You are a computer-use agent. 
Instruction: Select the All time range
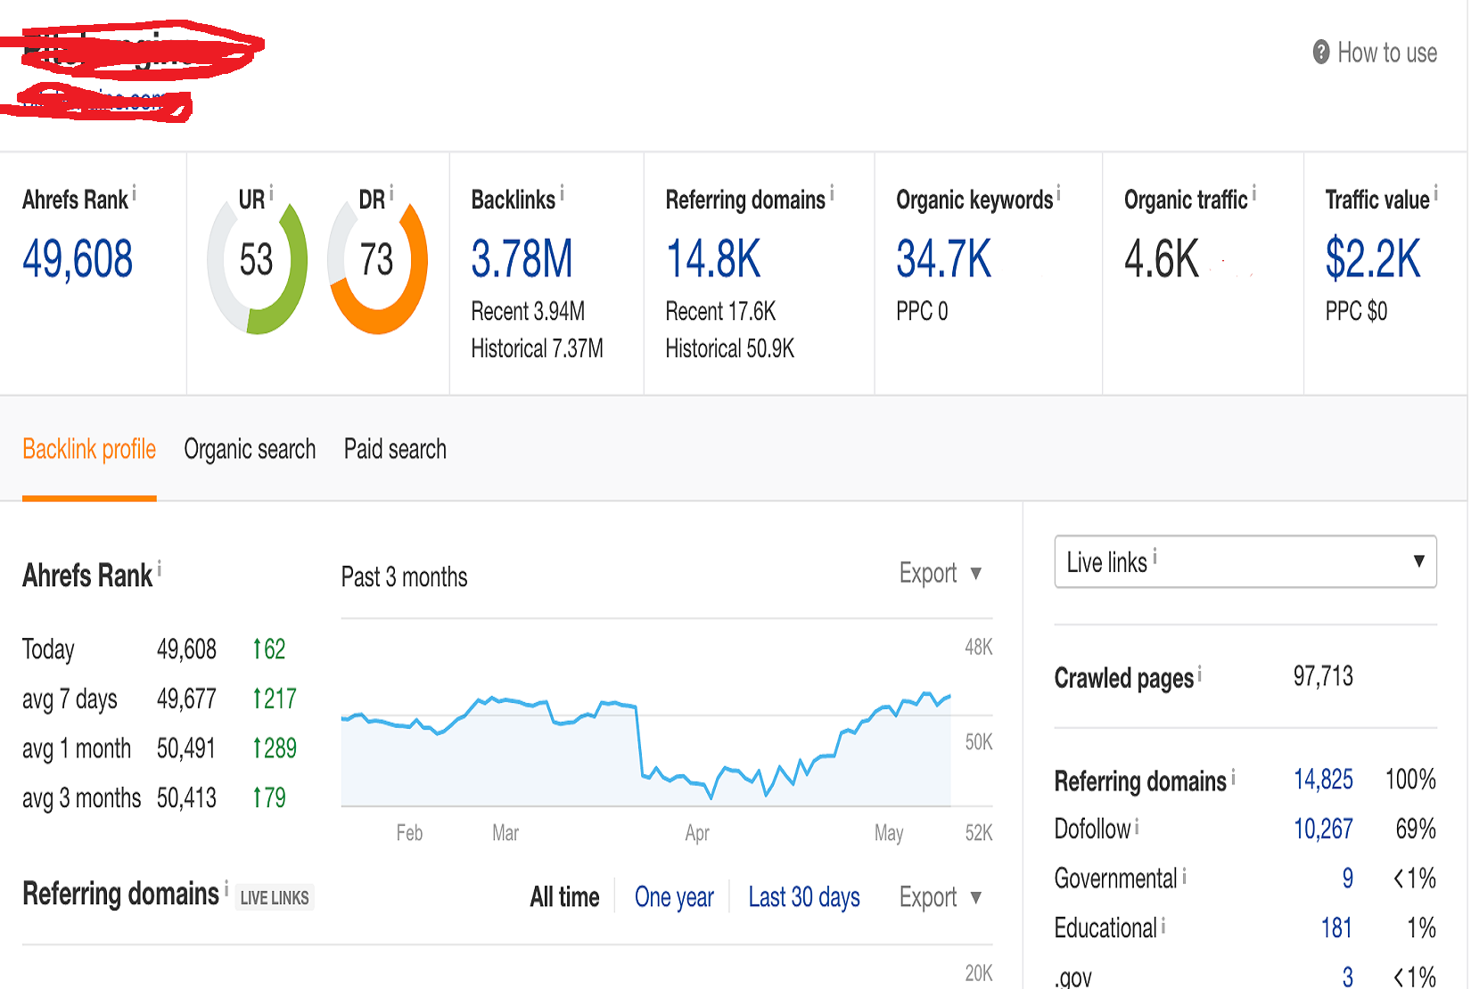click(564, 897)
